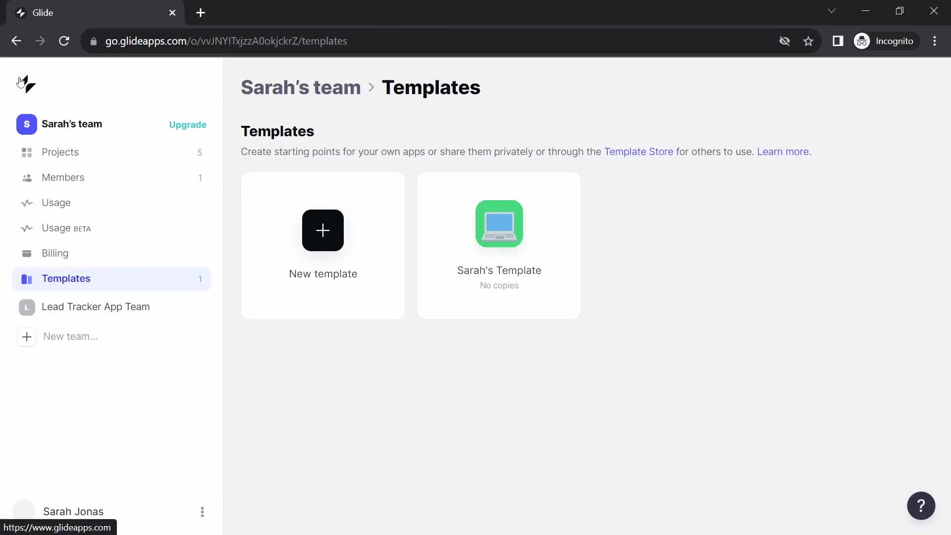Open the Template Store link
This screenshot has height=535, width=951.
tap(638, 151)
